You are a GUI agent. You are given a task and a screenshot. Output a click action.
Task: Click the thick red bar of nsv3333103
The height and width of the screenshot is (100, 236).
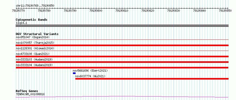click(122, 62)
